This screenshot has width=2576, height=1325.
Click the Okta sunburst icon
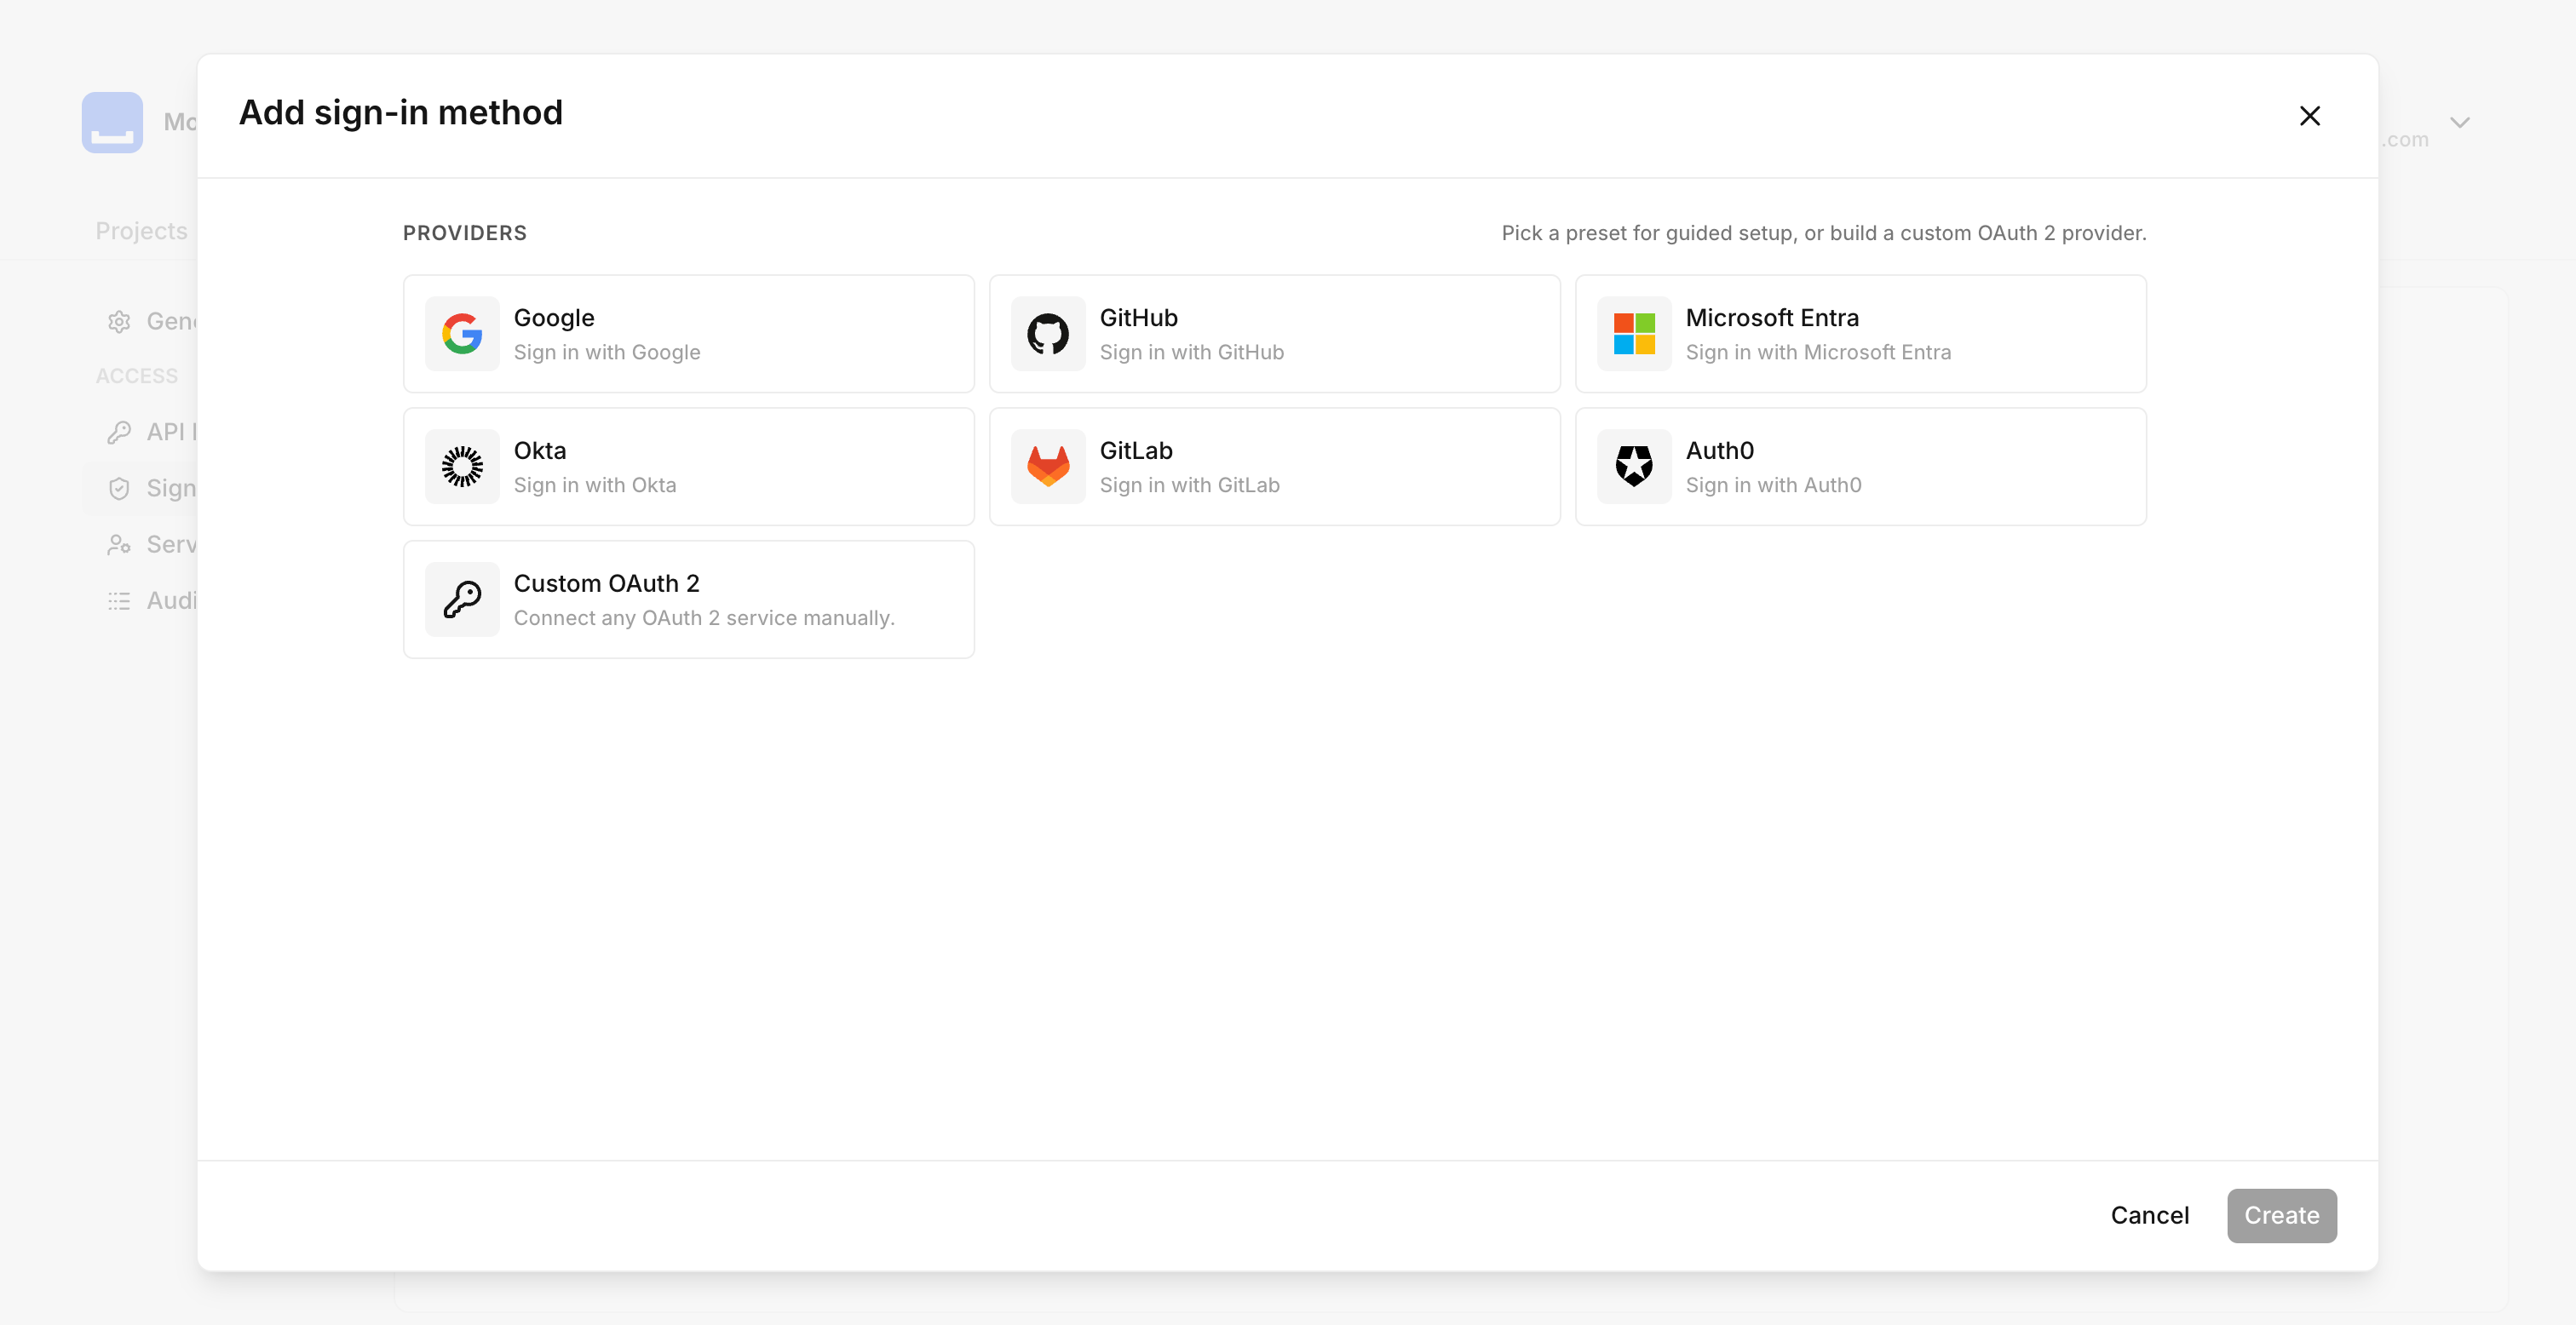point(462,467)
